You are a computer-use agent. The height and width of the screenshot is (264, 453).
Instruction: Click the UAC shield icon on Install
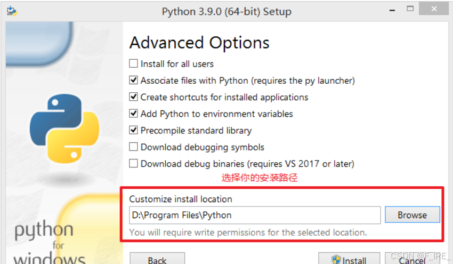point(336,259)
